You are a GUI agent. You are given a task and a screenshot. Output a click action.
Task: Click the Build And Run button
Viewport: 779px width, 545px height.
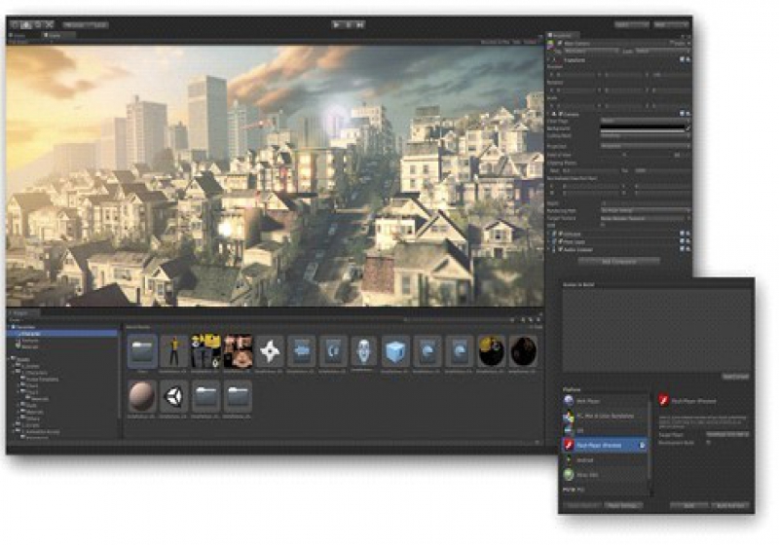[730, 505]
